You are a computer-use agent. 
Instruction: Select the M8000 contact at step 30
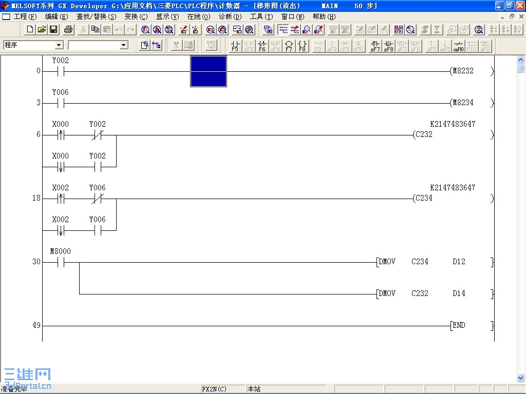pyautogui.click(x=61, y=259)
